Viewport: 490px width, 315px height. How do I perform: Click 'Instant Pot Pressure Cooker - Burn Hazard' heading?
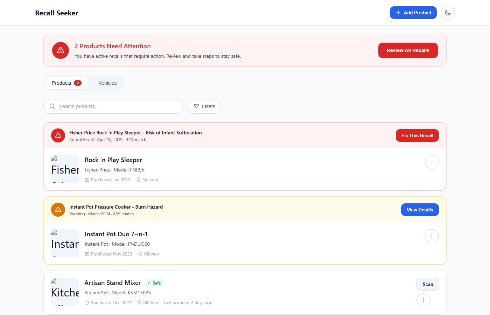click(116, 207)
